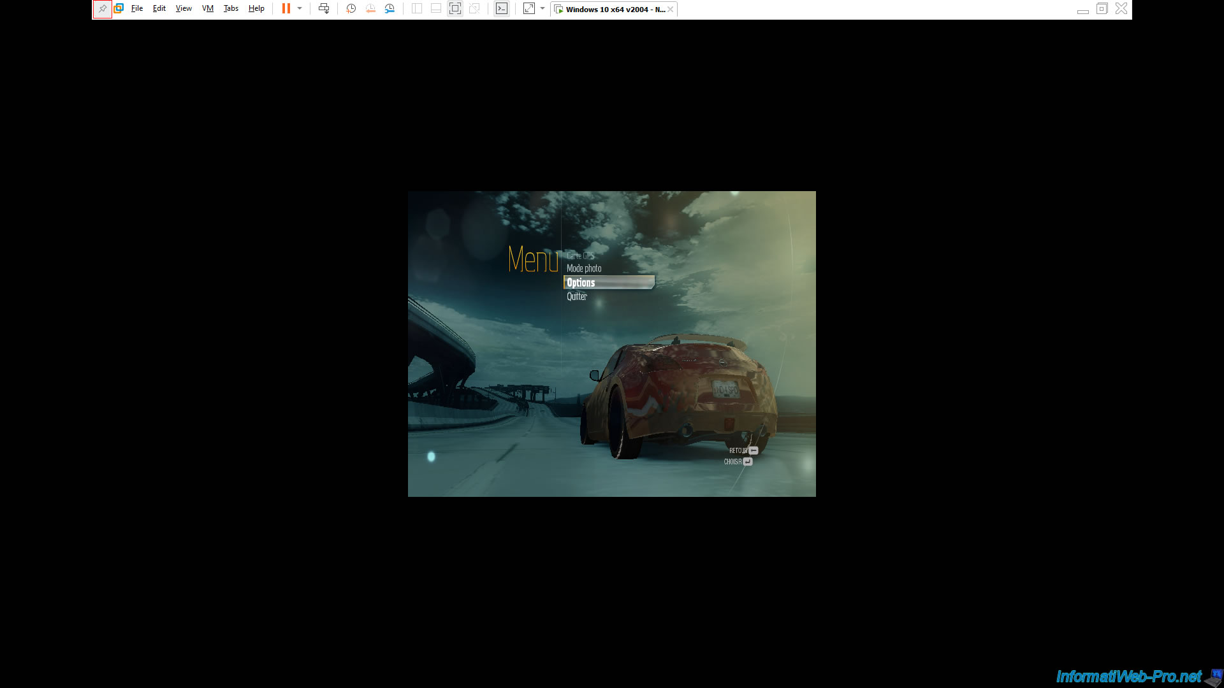The height and width of the screenshot is (688, 1224).
Task: Expand the power options dropdown arrow
Action: pyautogui.click(x=300, y=9)
